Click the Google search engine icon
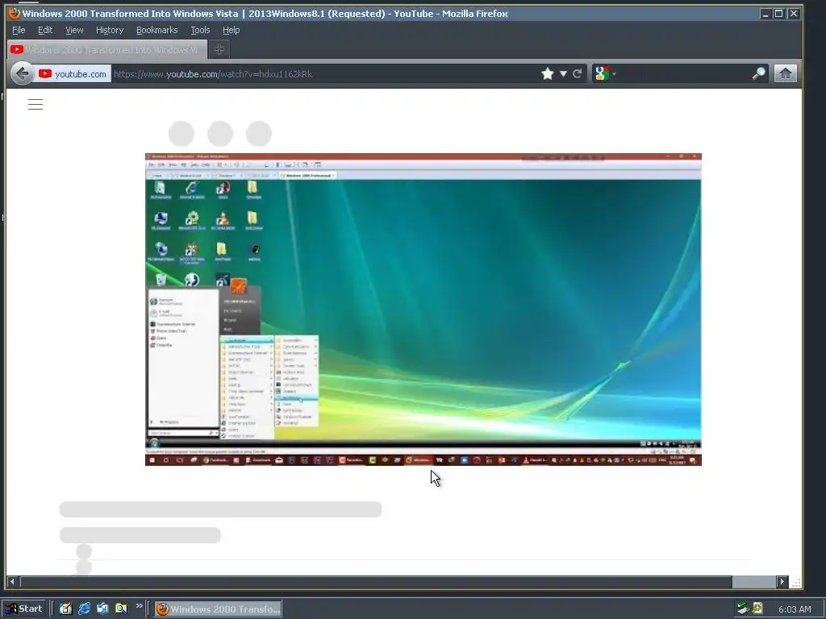 [x=602, y=73]
